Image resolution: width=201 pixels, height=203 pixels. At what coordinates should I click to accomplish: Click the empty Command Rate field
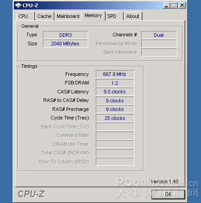click(x=115, y=136)
